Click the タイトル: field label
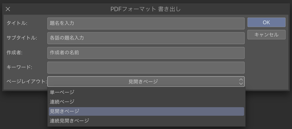The height and width of the screenshot is (129, 292). [x=17, y=23]
